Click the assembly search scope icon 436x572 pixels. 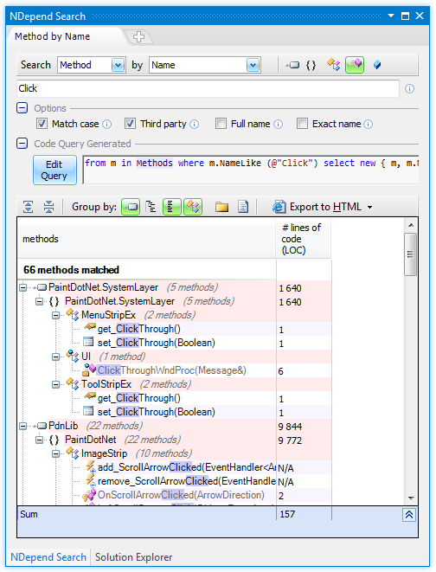[x=292, y=65]
